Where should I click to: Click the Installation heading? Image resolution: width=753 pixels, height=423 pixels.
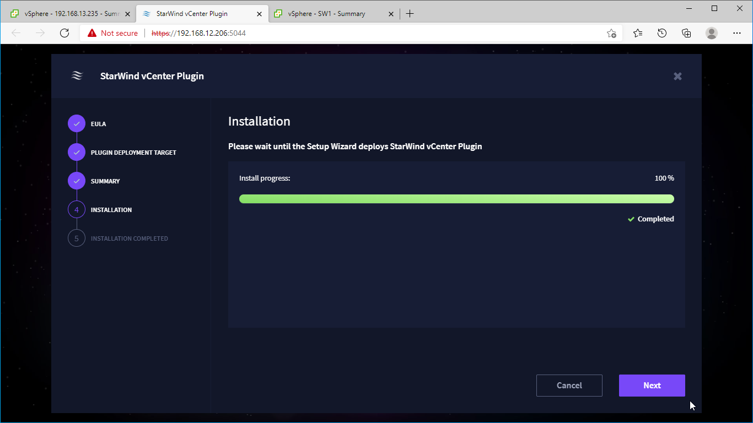tap(259, 122)
